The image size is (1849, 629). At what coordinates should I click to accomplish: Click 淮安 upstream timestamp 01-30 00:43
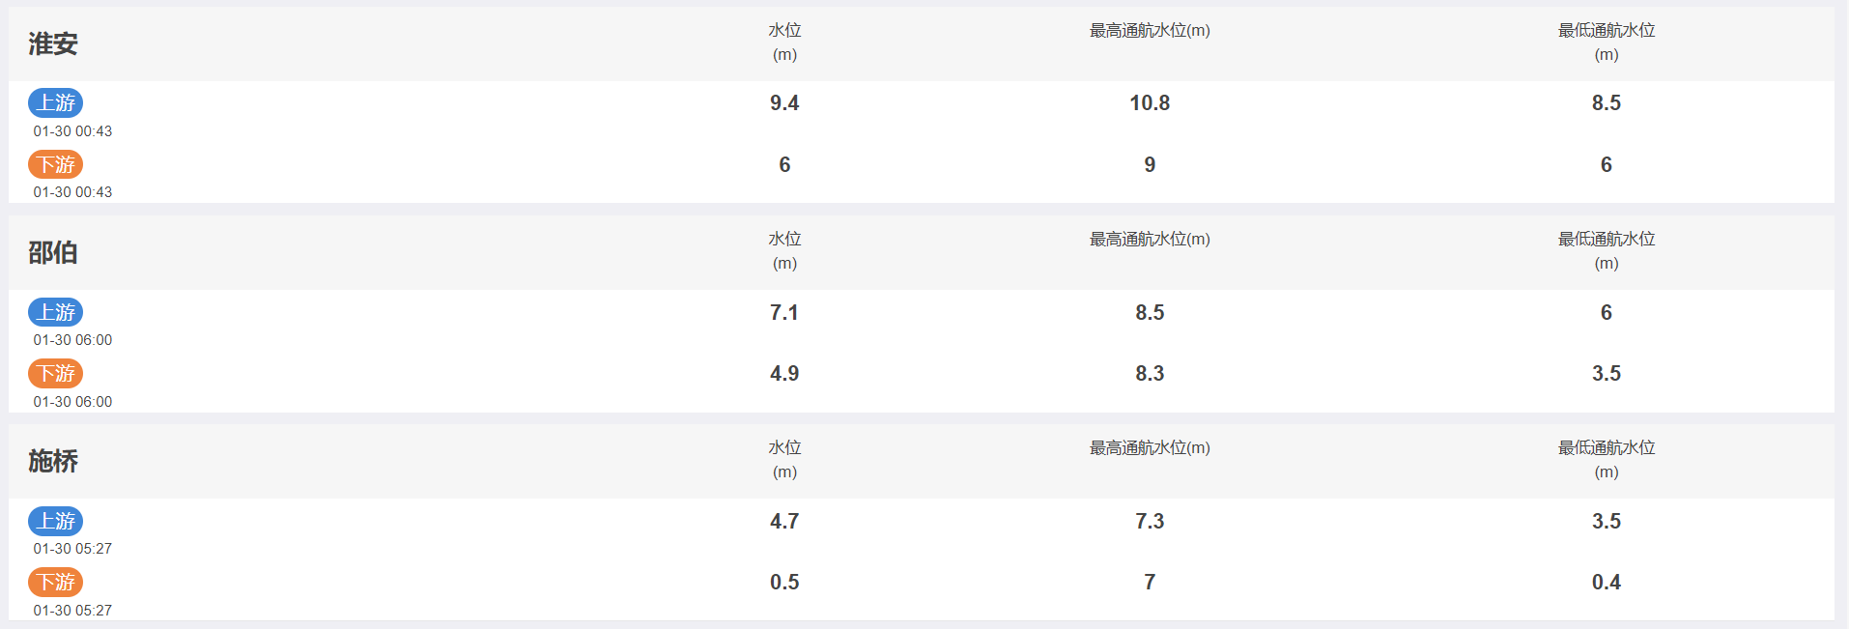(72, 131)
